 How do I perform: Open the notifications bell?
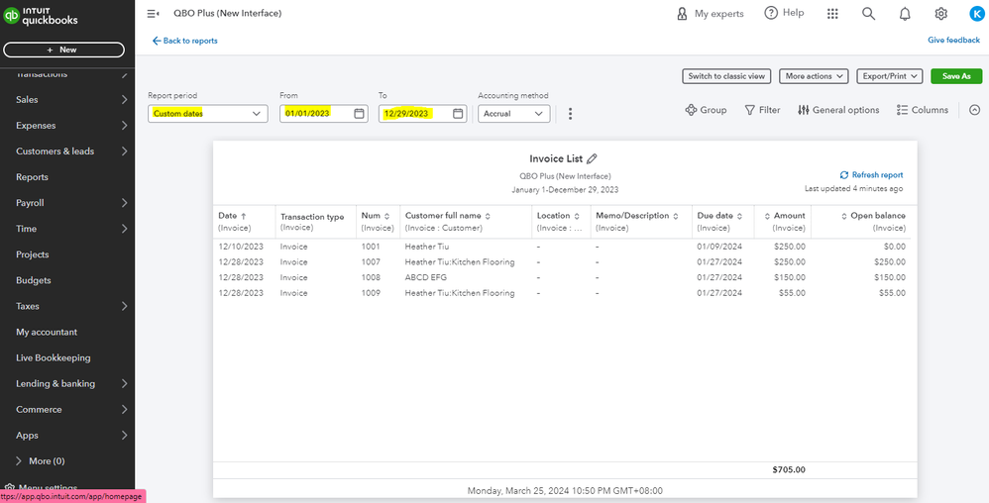[905, 14]
